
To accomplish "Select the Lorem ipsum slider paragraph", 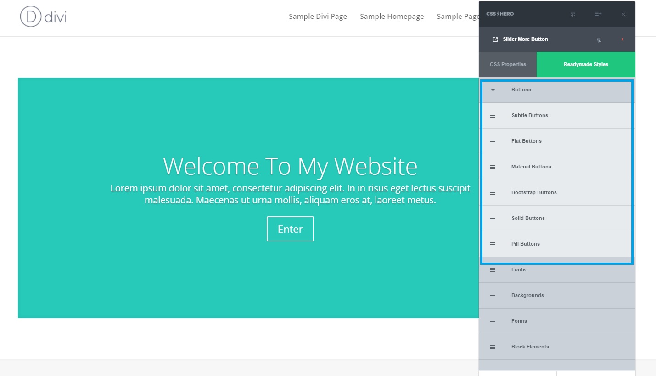I will (x=290, y=194).
